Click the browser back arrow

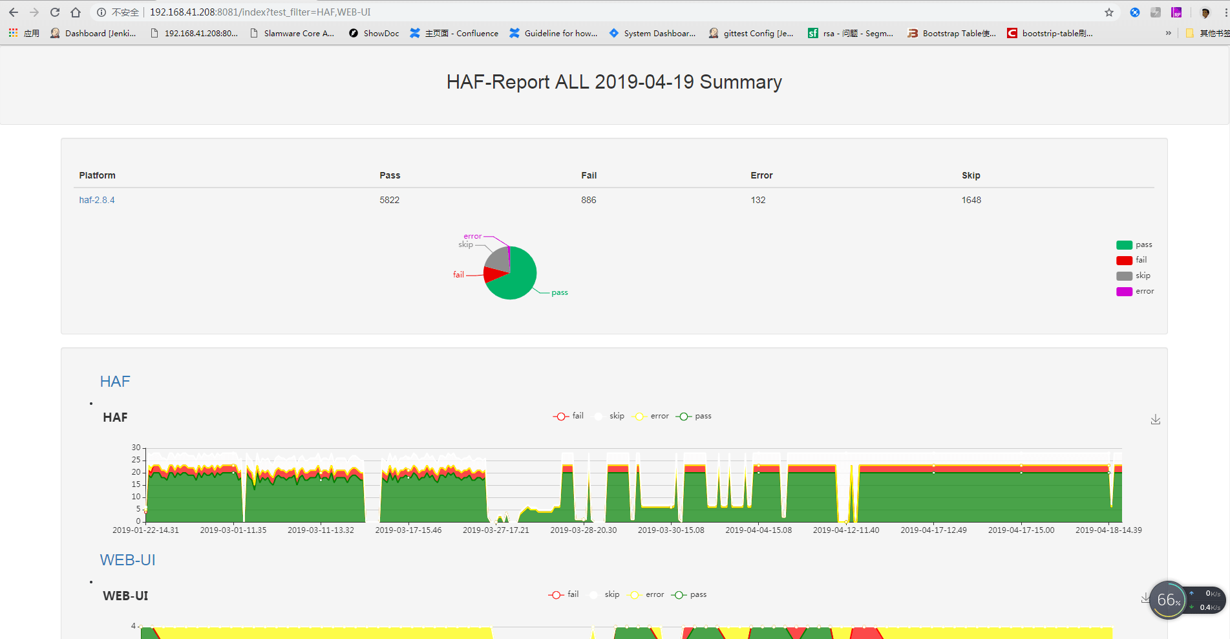(14, 12)
